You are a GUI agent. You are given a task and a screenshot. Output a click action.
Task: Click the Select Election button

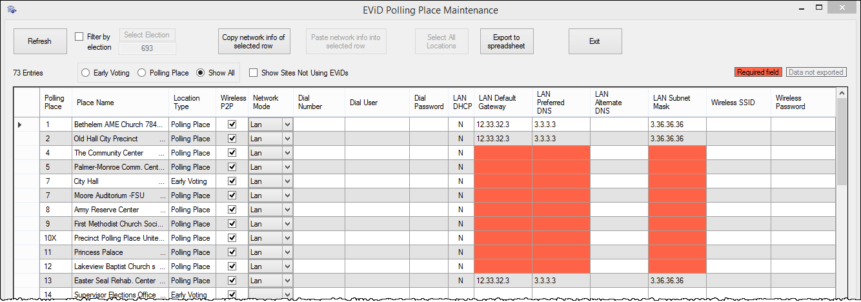[x=147, y=35]
